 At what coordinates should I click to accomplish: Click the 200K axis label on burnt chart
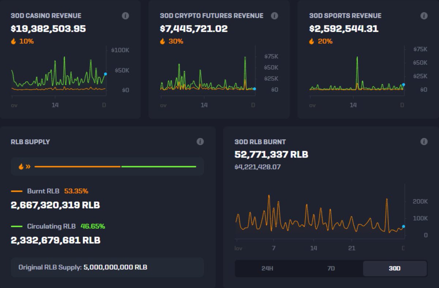tap(420, 201)
